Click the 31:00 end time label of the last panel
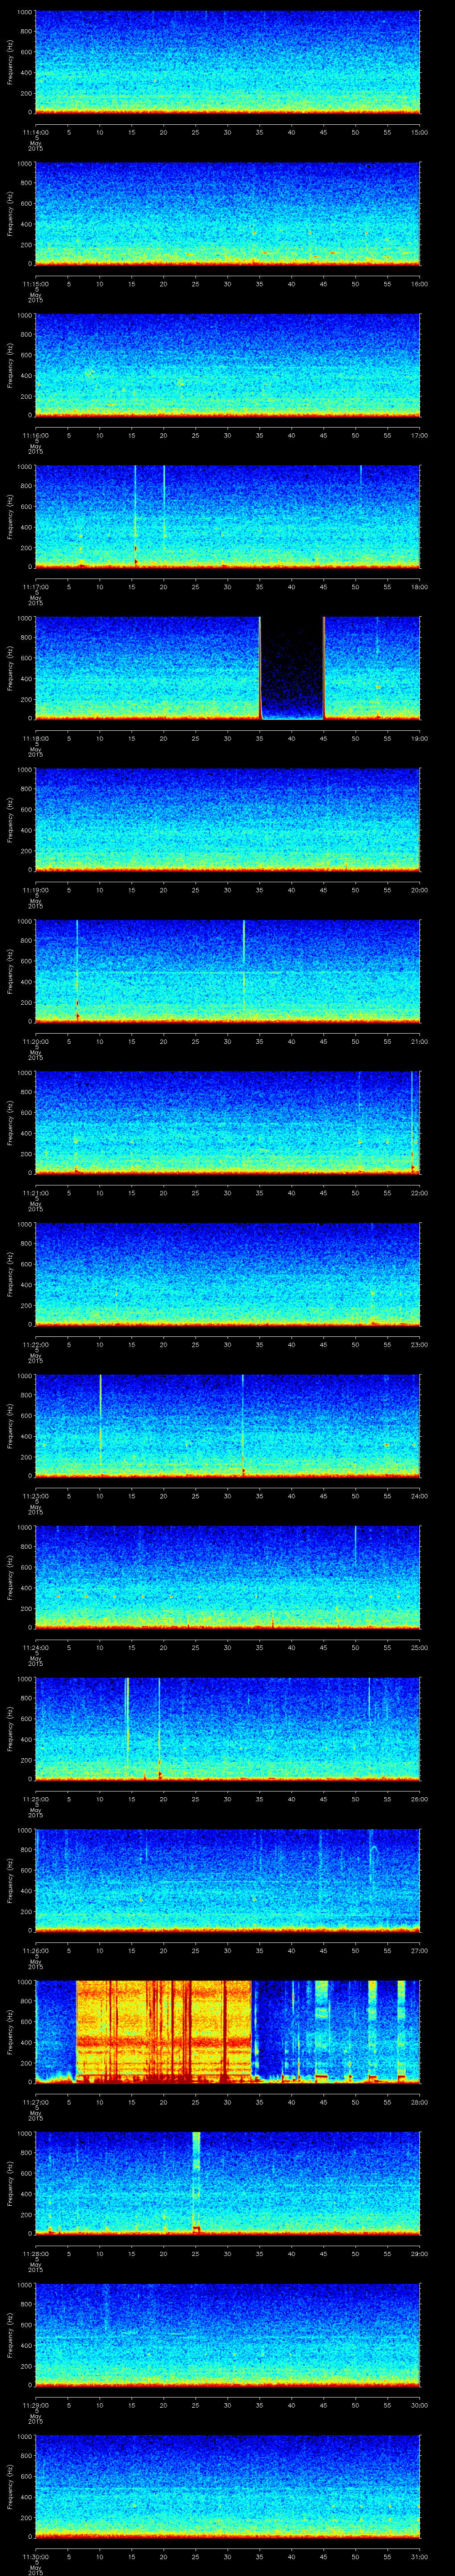Viewport: 455px width, 2576px height. pyautogui.click(x=420, y=2557)
